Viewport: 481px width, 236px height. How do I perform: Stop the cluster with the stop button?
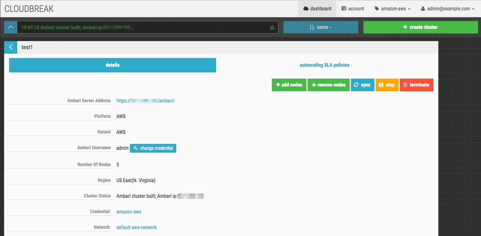(x=387, y=85)
